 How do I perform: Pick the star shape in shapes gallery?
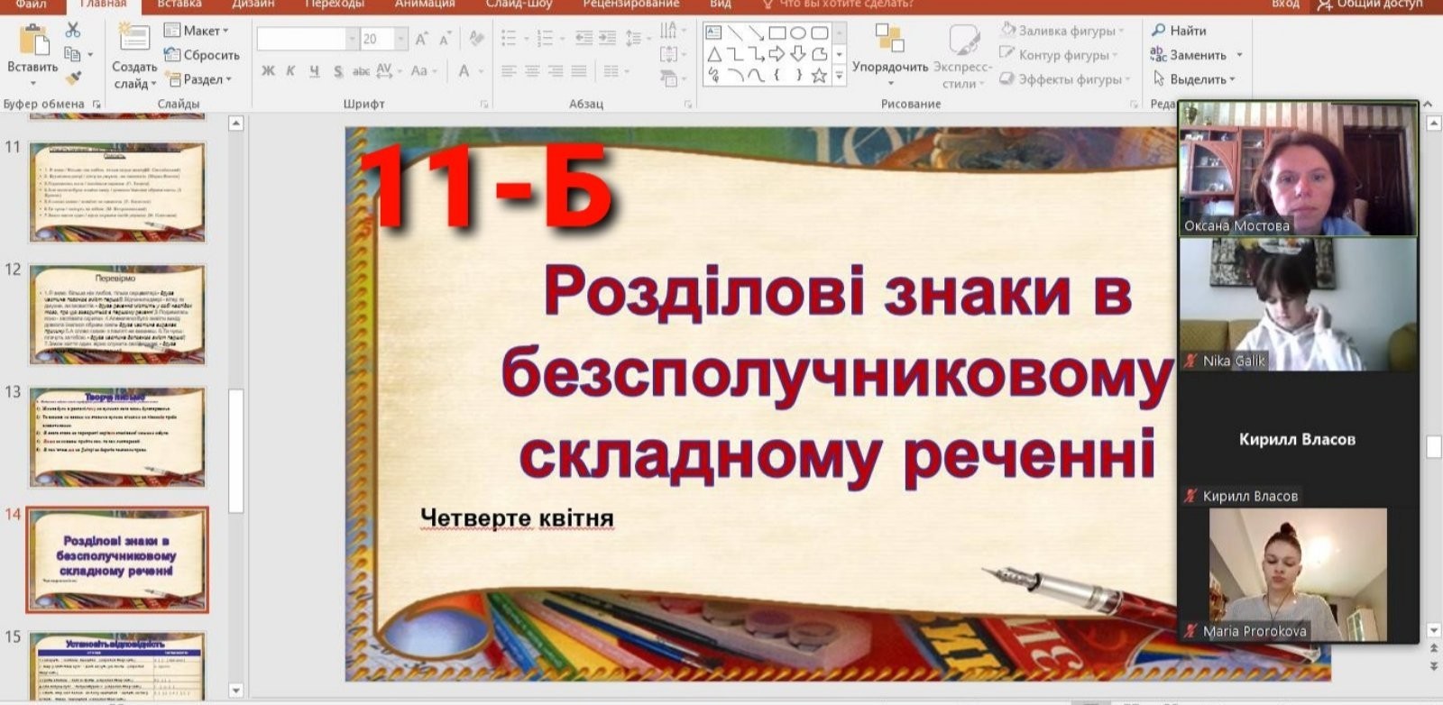point(819,76)
